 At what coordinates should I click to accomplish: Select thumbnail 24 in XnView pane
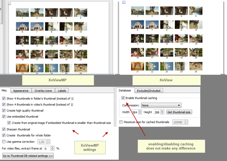181,66
